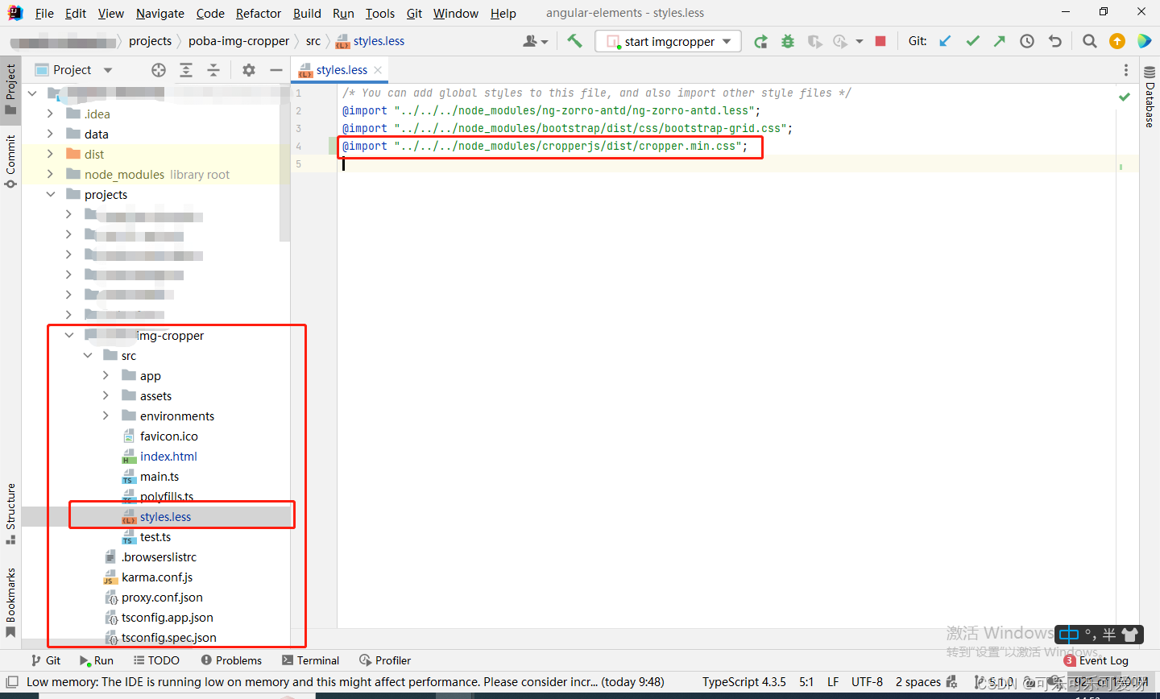Open Bookmarks tool window on sidebar

(10, 602)
